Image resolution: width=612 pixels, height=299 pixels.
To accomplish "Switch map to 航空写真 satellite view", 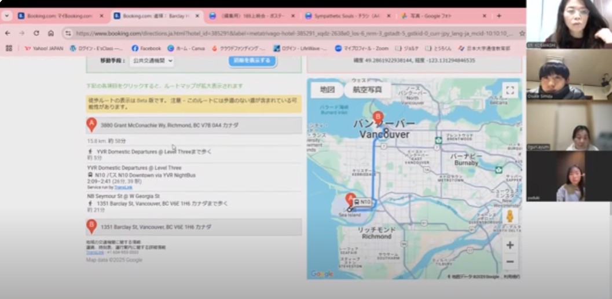I will point(368,90).
